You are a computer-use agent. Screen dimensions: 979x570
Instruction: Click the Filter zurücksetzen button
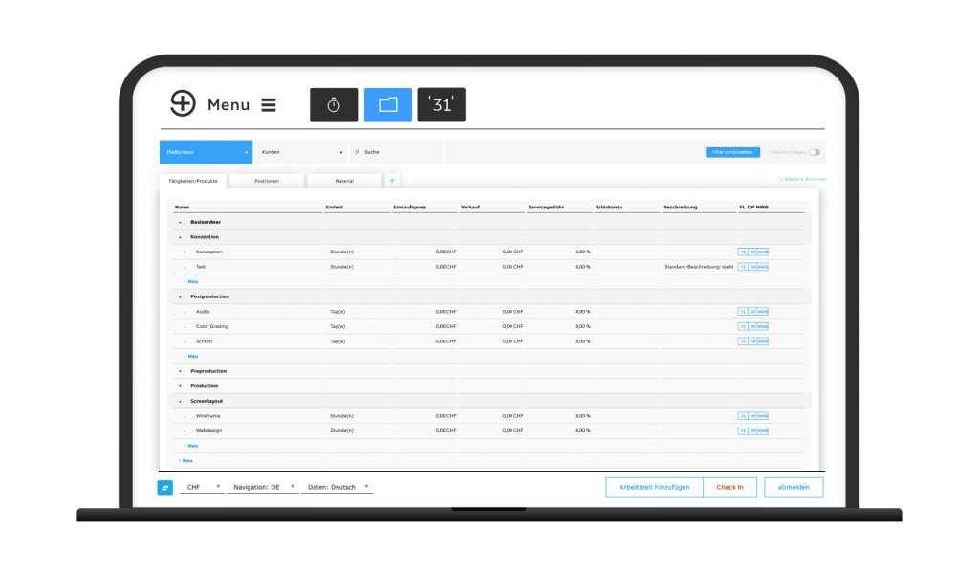[732, 152]
